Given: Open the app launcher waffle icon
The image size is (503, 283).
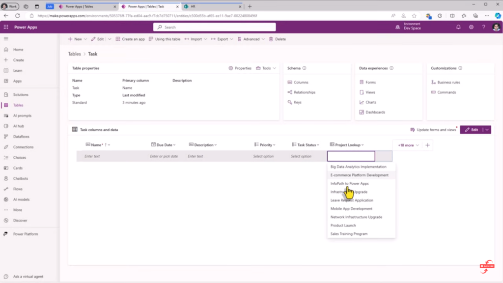Looking at the screenshot, I should [6, 28].
